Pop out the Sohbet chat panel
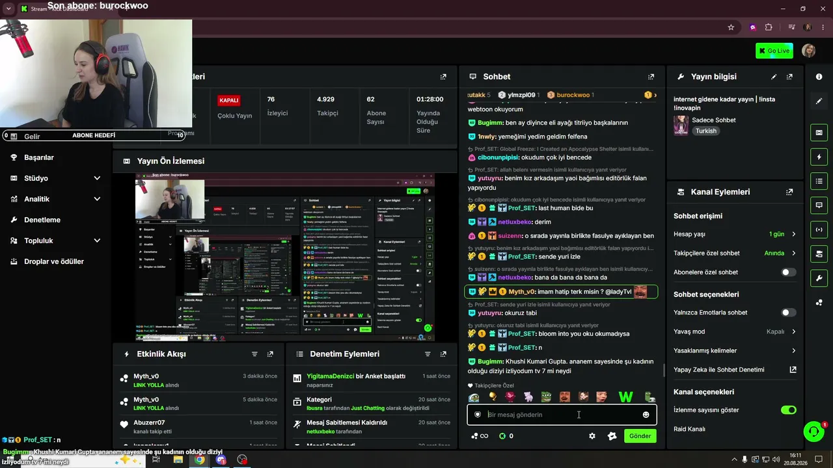The height and width of the screenshot is (468, 833). [651, 77]
